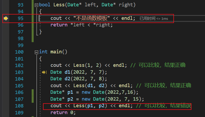This screenshot has height=117, width=205.
Task: Click the 'main()' function name
Action: tap(59, 52)
